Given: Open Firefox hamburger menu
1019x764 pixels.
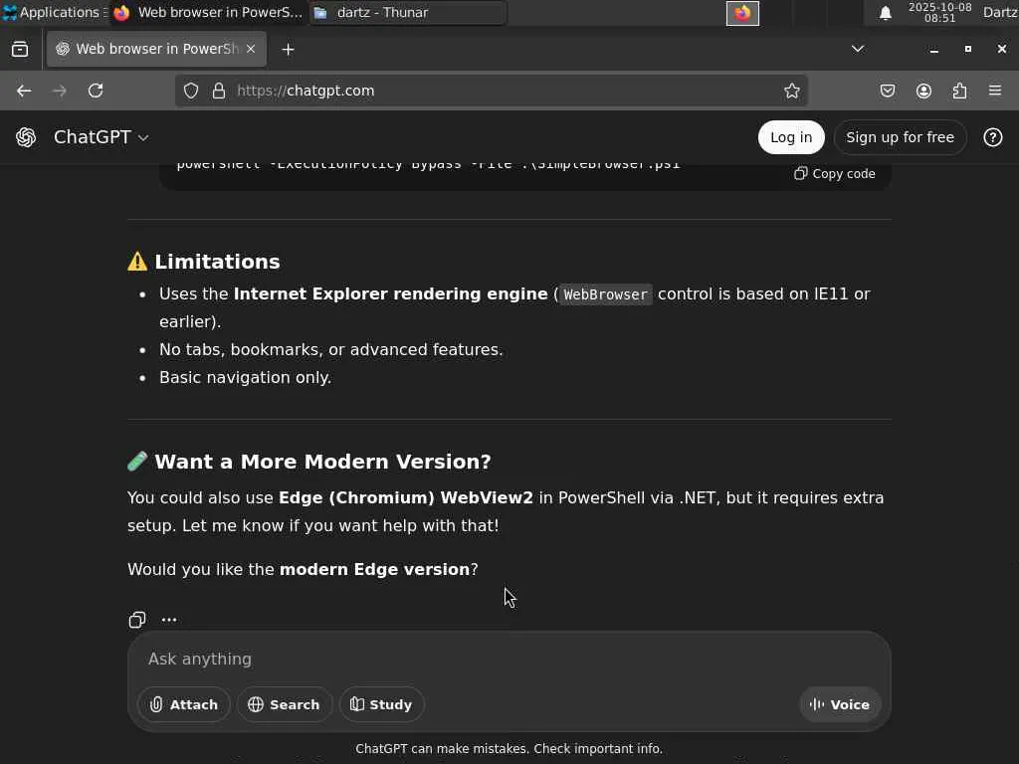Looking at the screenshot, I should coord(995,91).
